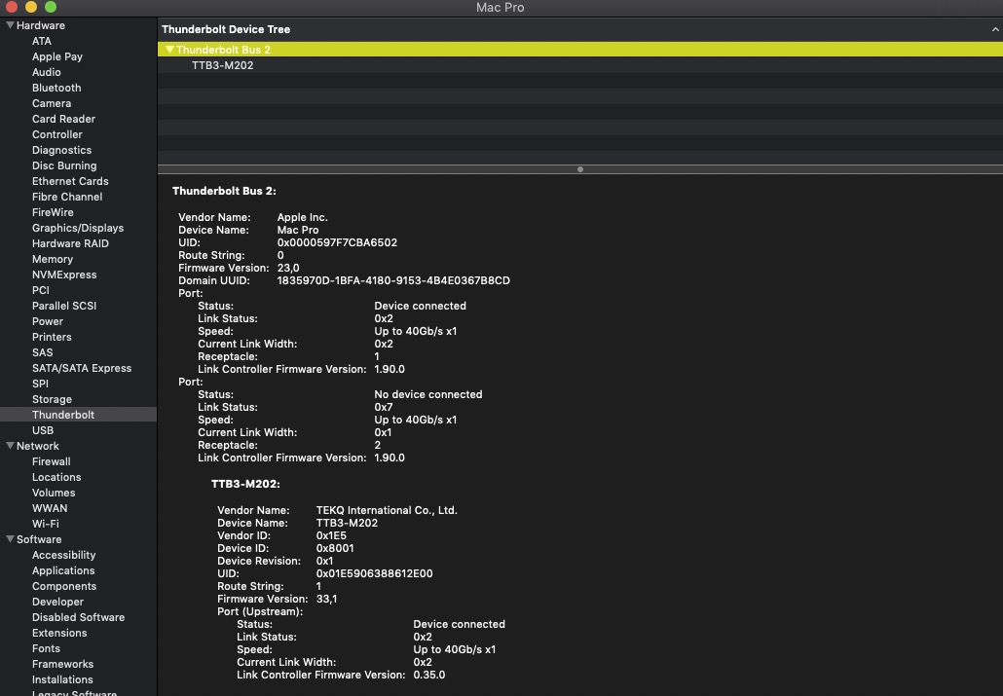Click the Thunderbolt Device Tree column header
The image size is (1003, 696).
[226, 29]
